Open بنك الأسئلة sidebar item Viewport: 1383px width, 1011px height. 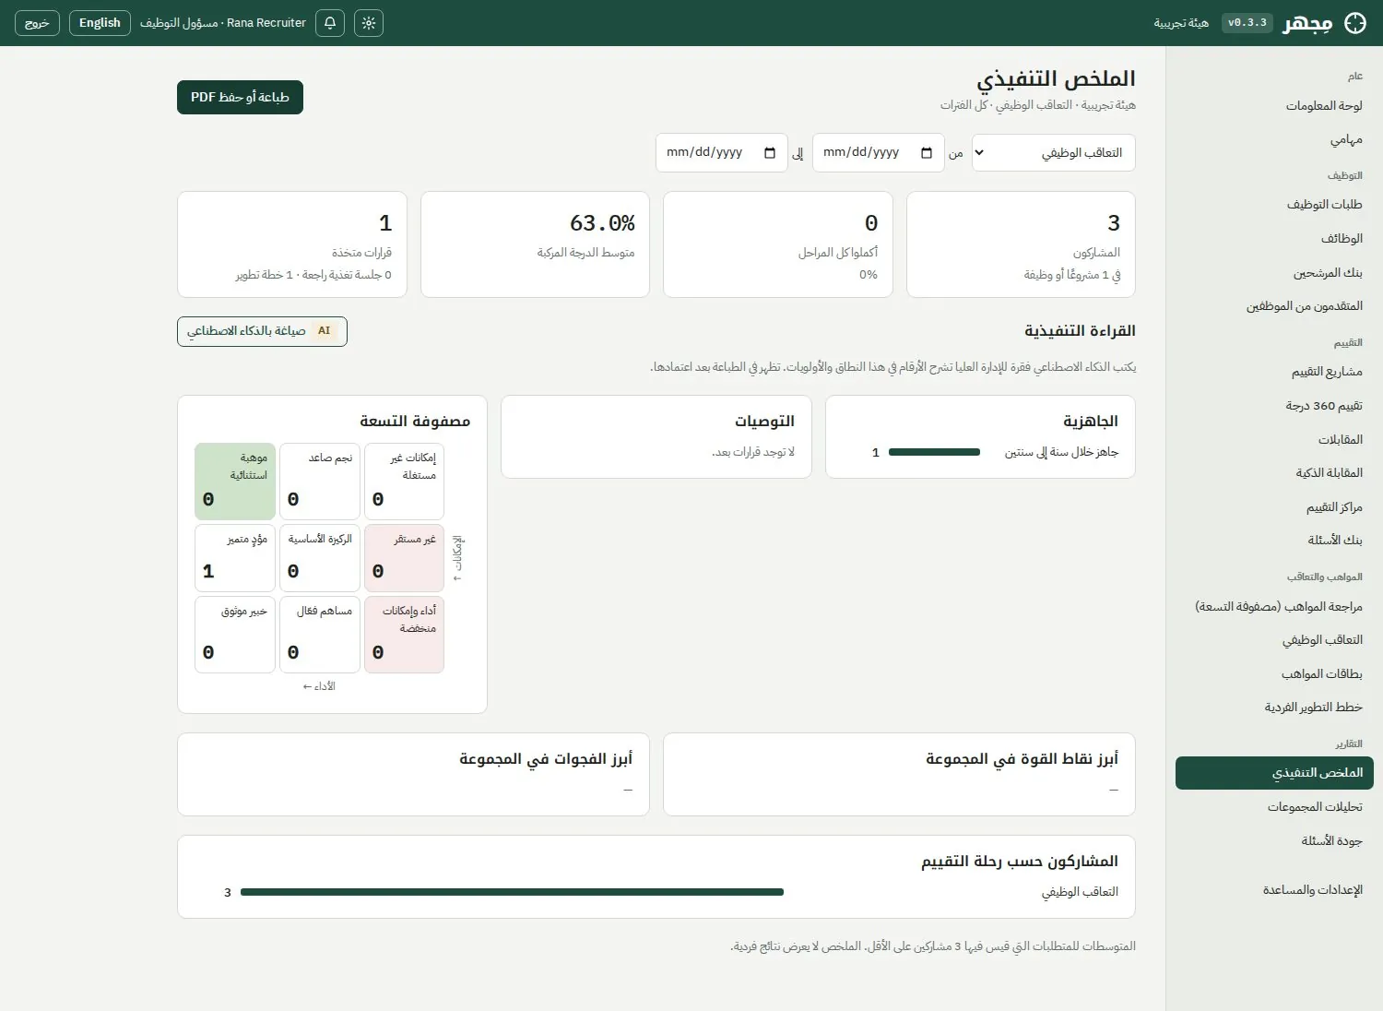coord(1274,541)
